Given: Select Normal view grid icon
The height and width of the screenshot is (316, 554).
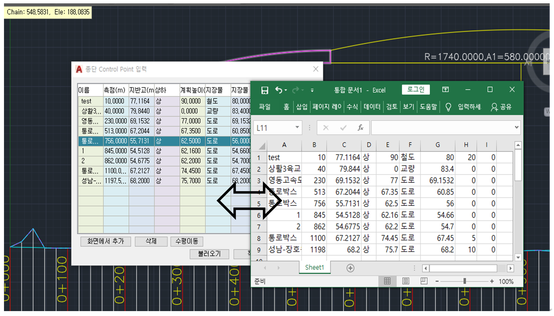Looking at the screenshot, I should tap(387, 281).
